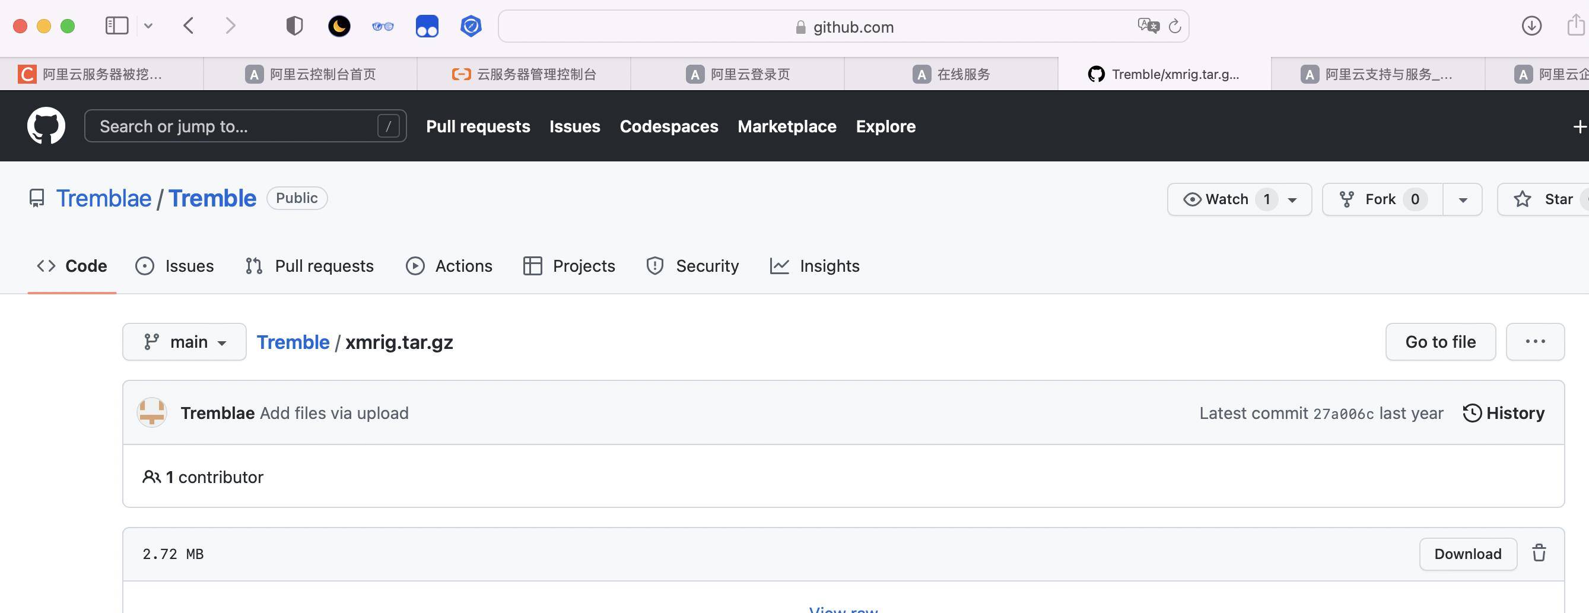Open Issues in GitHub header

(575, 126)
